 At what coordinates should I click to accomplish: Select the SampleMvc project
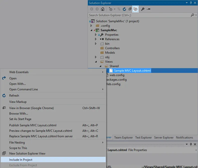[x=109, y=30]
